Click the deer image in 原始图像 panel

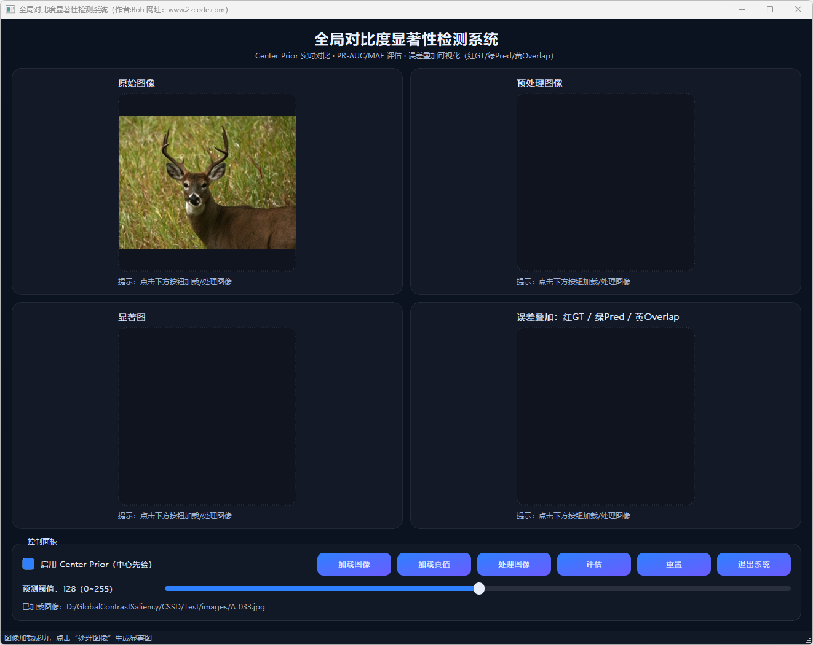(207, 182)
